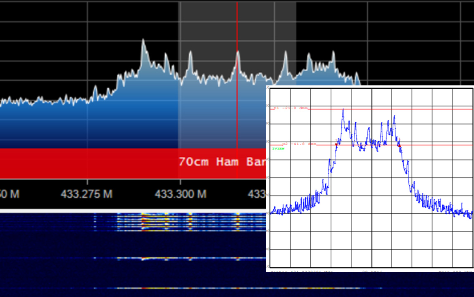Click the Center frequency text below analyzer plot

coord(301,271)
